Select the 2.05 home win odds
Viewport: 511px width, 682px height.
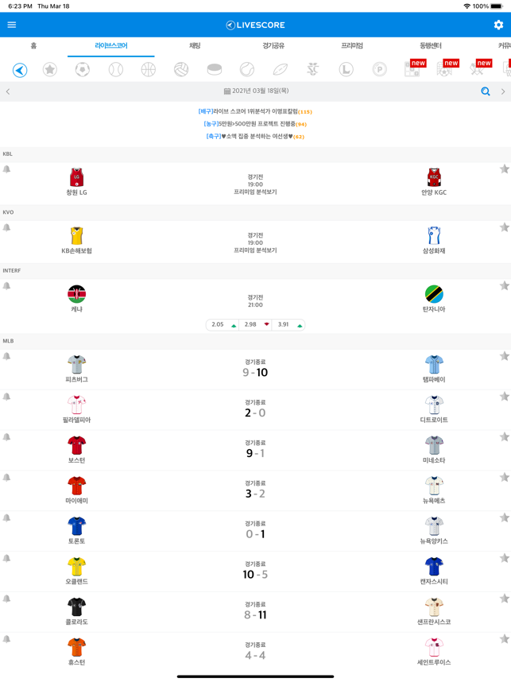click(223, 324)
